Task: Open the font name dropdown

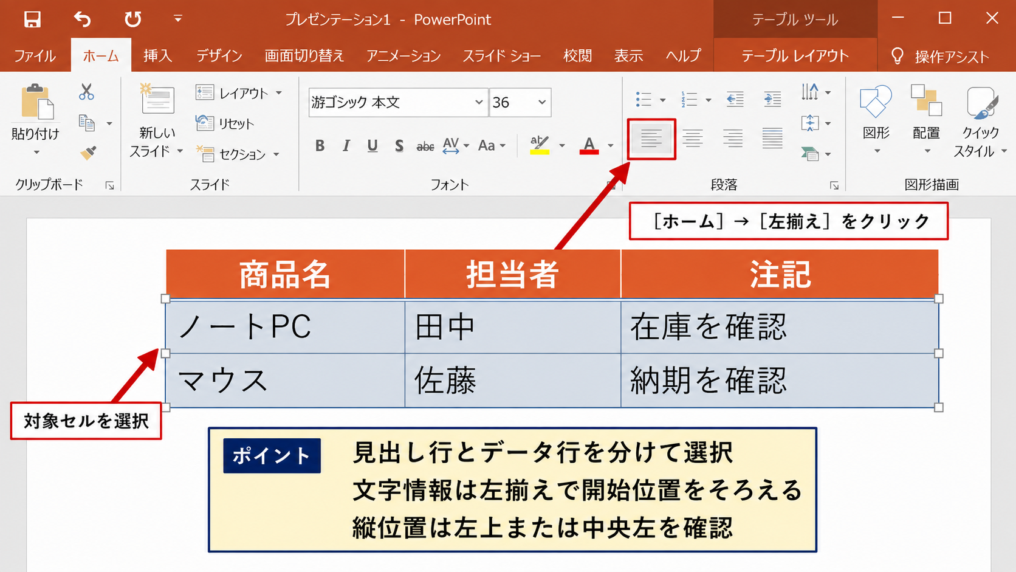Action: [x=479, y=102]
